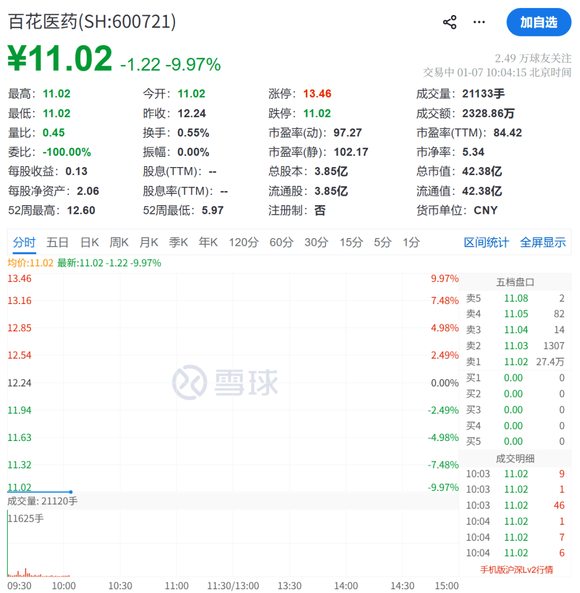The width and height of the screenshot is (580, 593).
Task: Click 全屏显示 to view fullscreen
Action: (542, 242)
